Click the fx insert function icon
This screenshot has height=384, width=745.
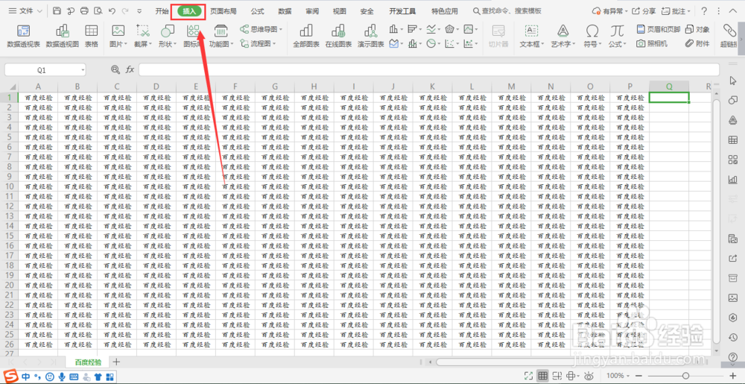click(130, 70)
